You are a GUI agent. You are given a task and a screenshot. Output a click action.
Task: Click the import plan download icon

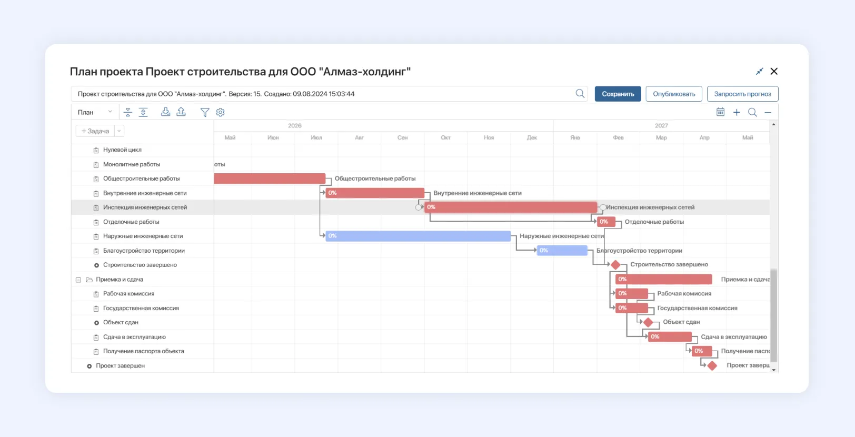(x=165, y=112)
